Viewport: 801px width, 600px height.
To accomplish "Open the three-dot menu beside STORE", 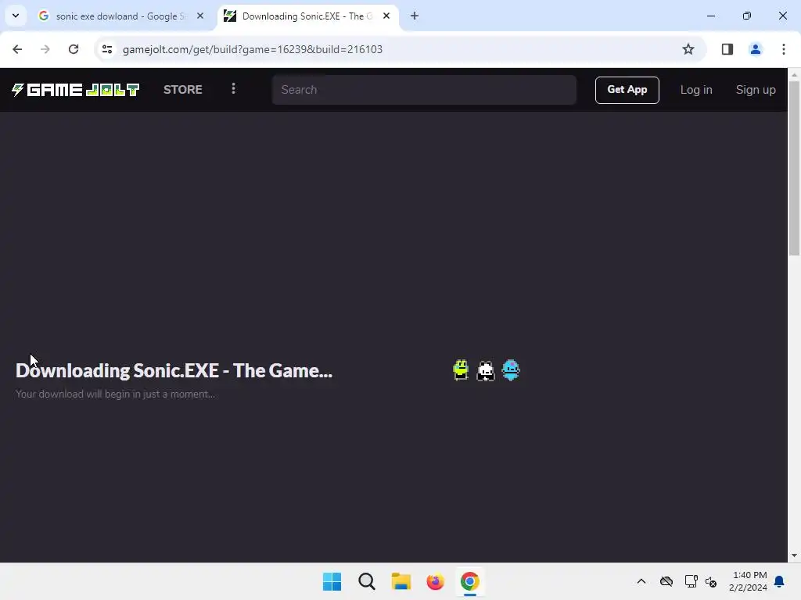I will coord(233,89).
